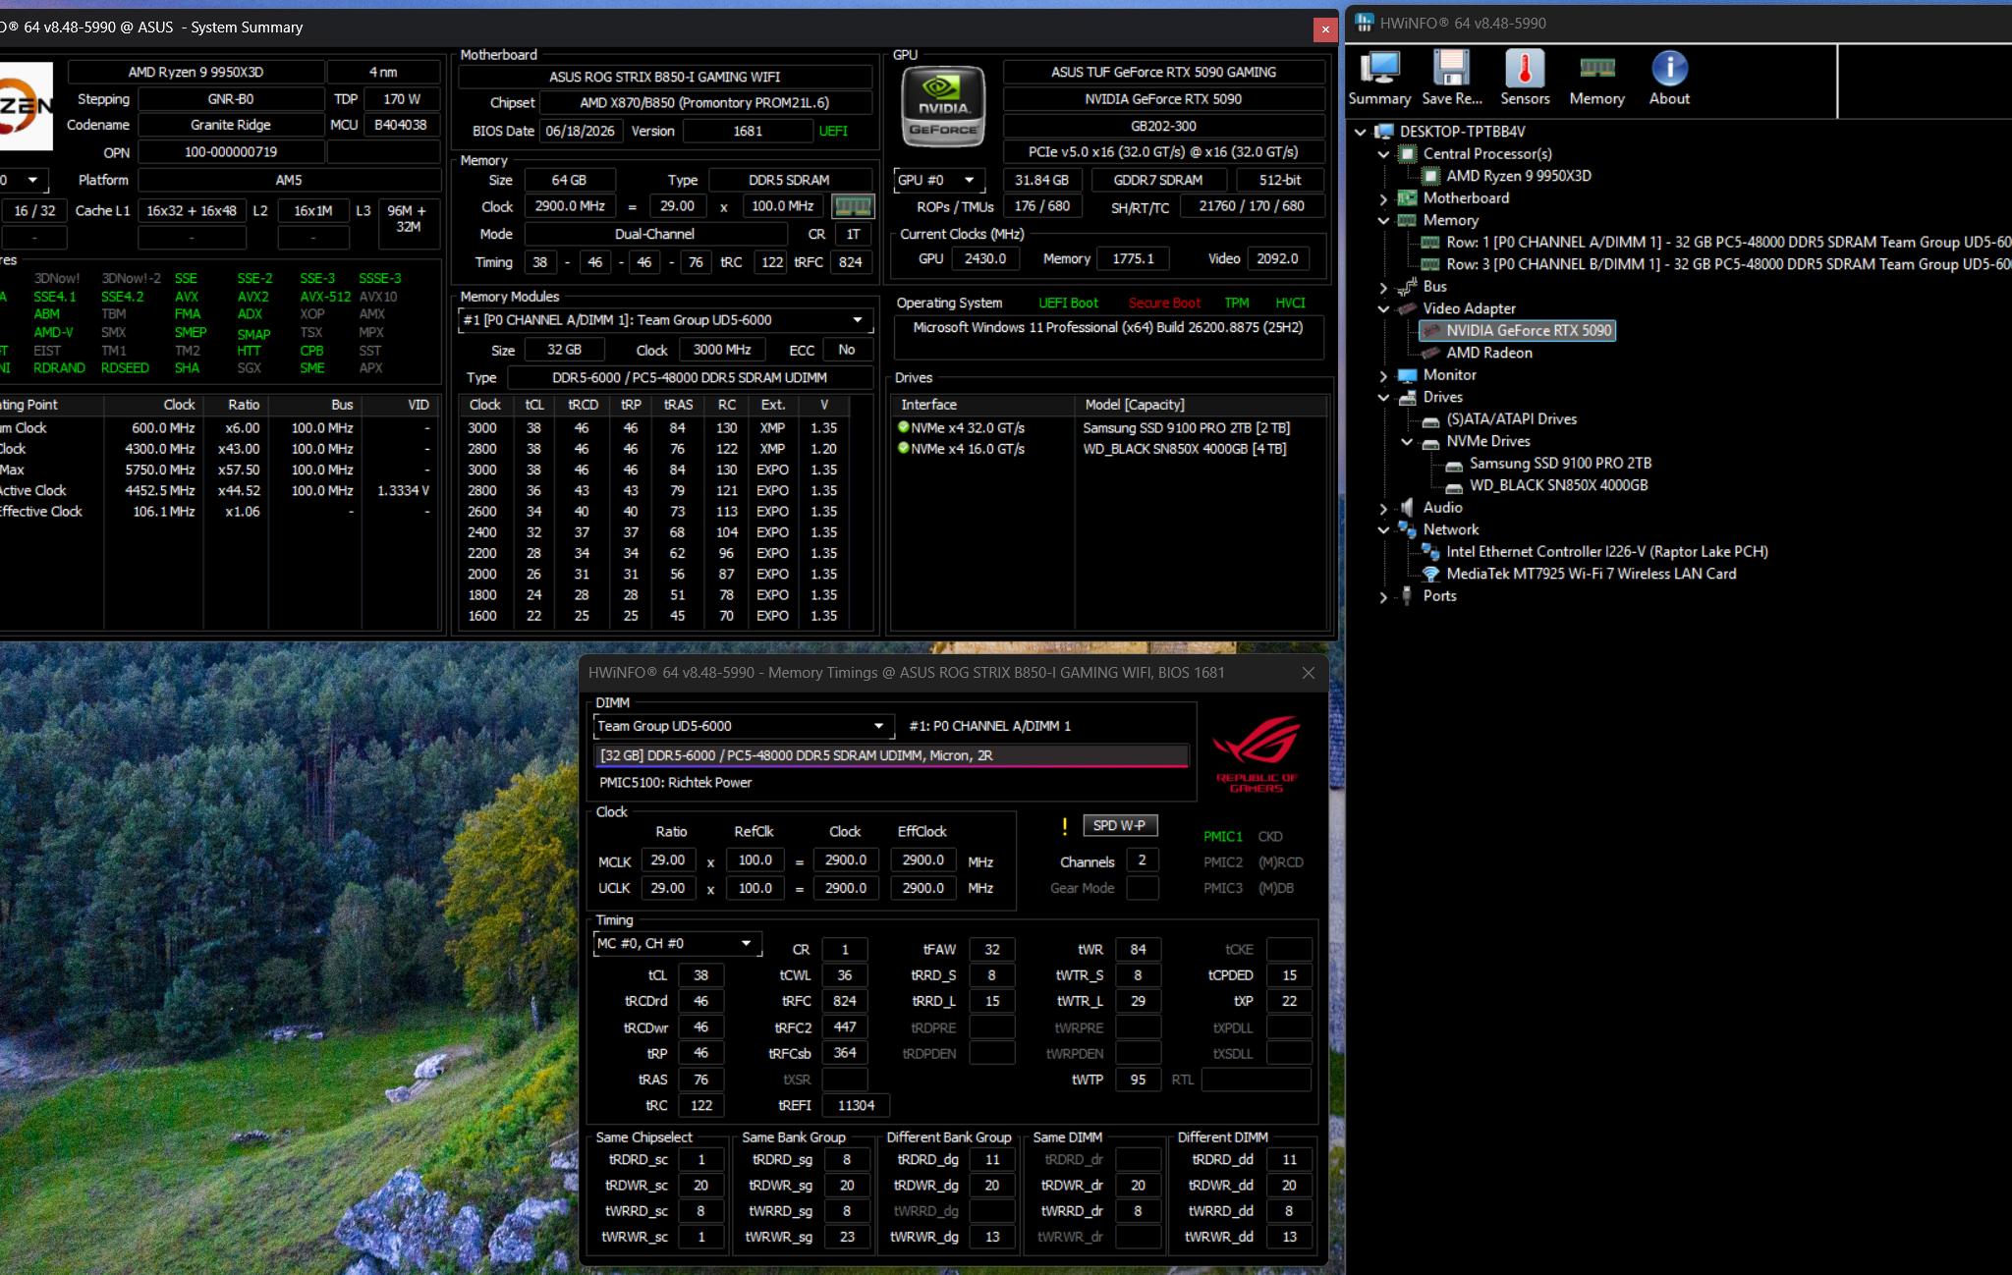Select the PMIC2 indicator
This screenshot has width=2012, height=1275.
(1223, 862)
